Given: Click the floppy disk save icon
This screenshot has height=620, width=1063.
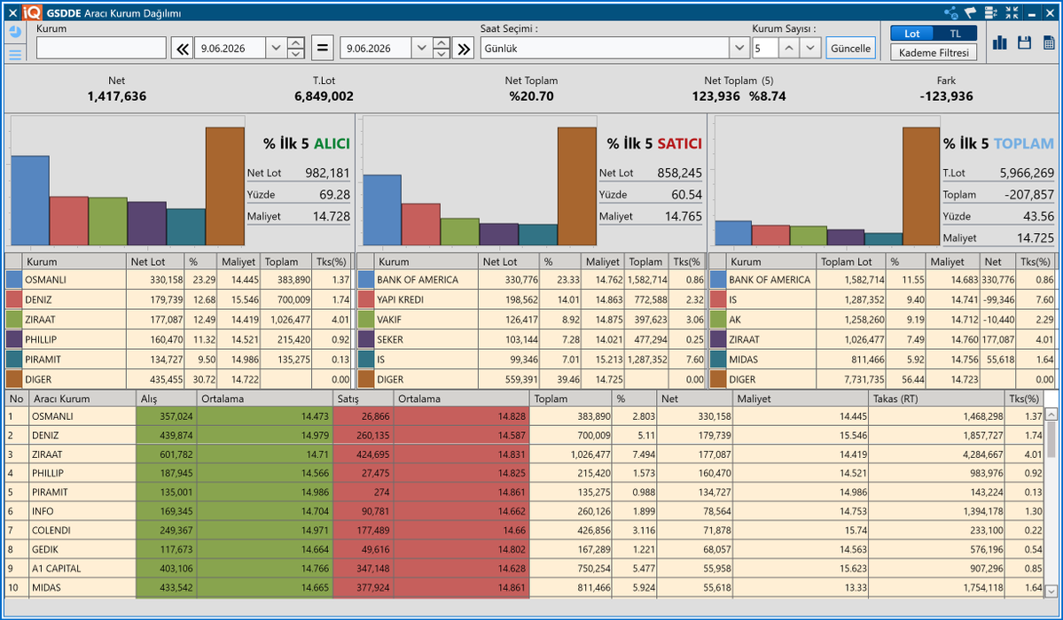Looking at the screenshot, I should click(x=1024, y=43).
